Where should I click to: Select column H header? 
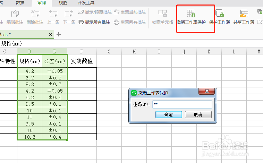(x=134, y=51)
